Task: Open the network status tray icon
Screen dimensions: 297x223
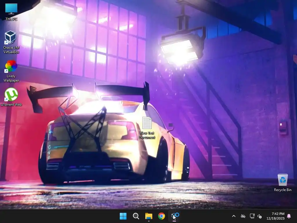Action: [x=252, y=216]
